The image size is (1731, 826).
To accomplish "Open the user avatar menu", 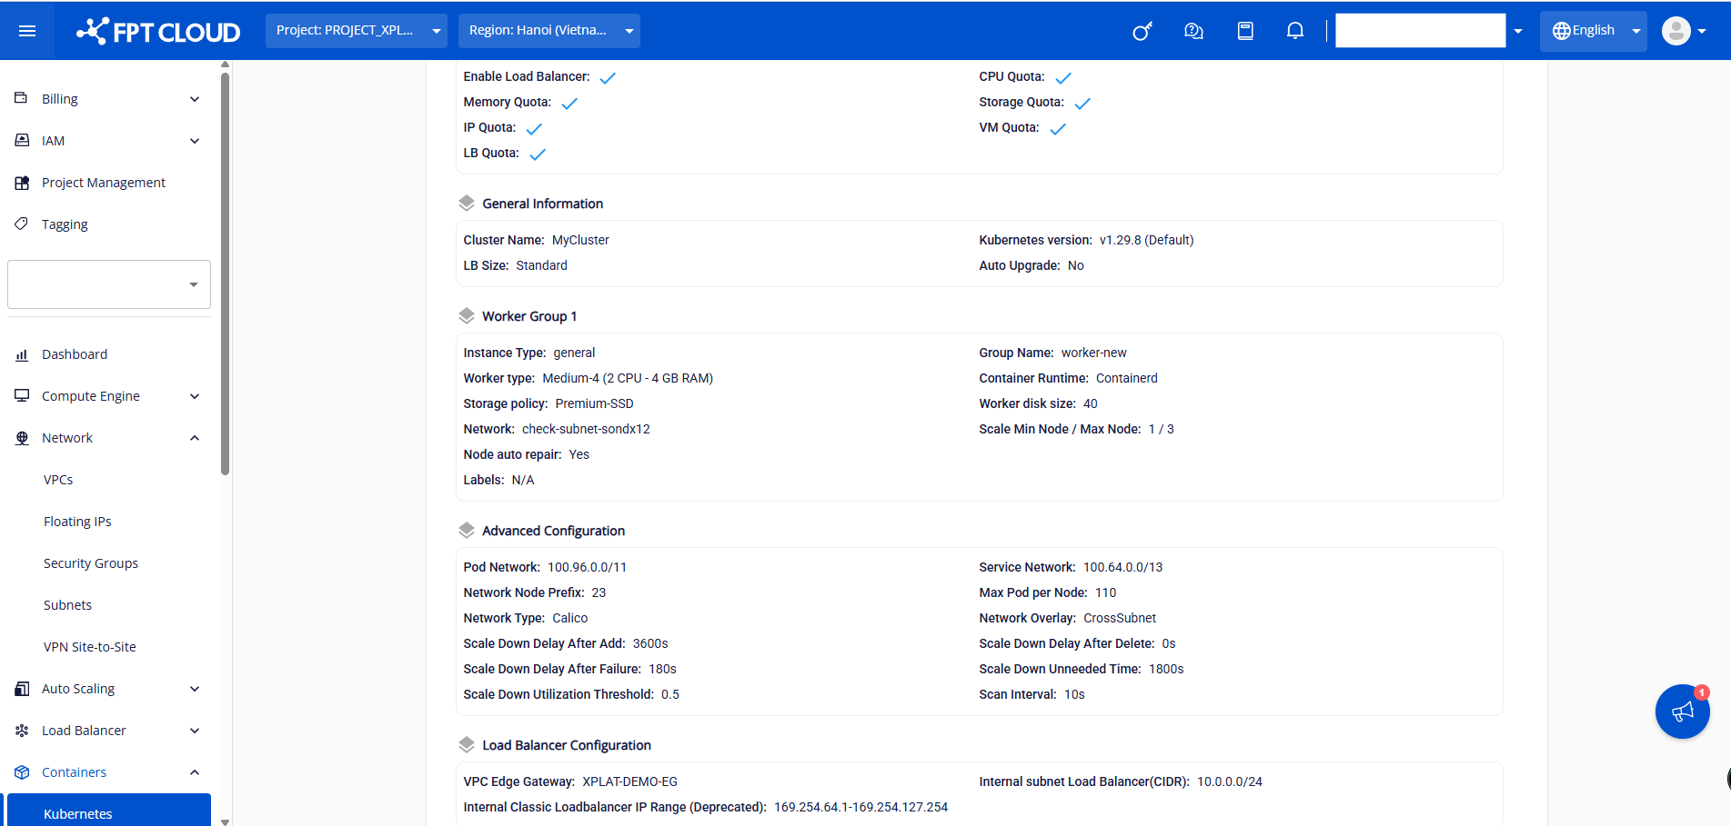I will pos(1683,31).
